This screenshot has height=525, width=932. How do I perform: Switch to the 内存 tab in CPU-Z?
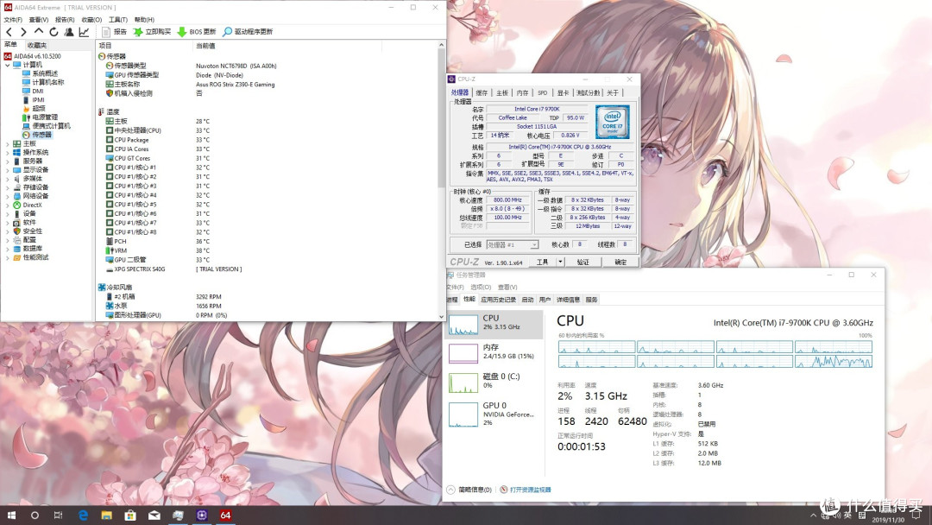click(522, 92)
